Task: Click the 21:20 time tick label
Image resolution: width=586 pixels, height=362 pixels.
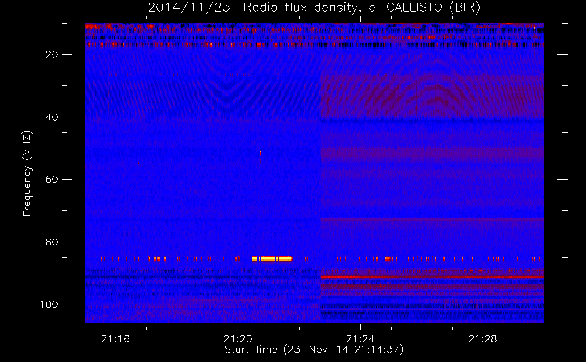Action: (x=238, y=339)
